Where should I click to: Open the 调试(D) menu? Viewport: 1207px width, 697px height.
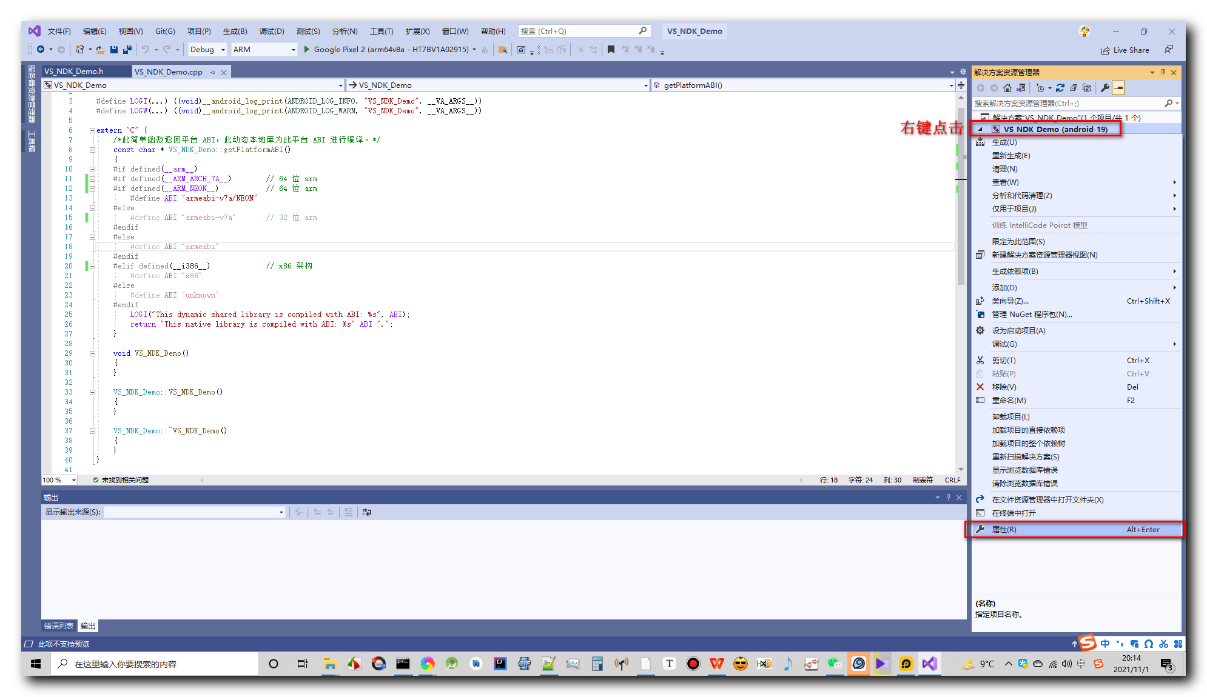[x=272, y=32]
